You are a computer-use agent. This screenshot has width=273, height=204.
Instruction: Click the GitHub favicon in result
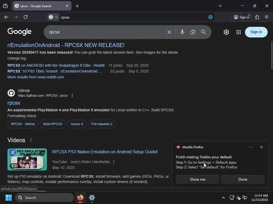click(x=11, y=93)
